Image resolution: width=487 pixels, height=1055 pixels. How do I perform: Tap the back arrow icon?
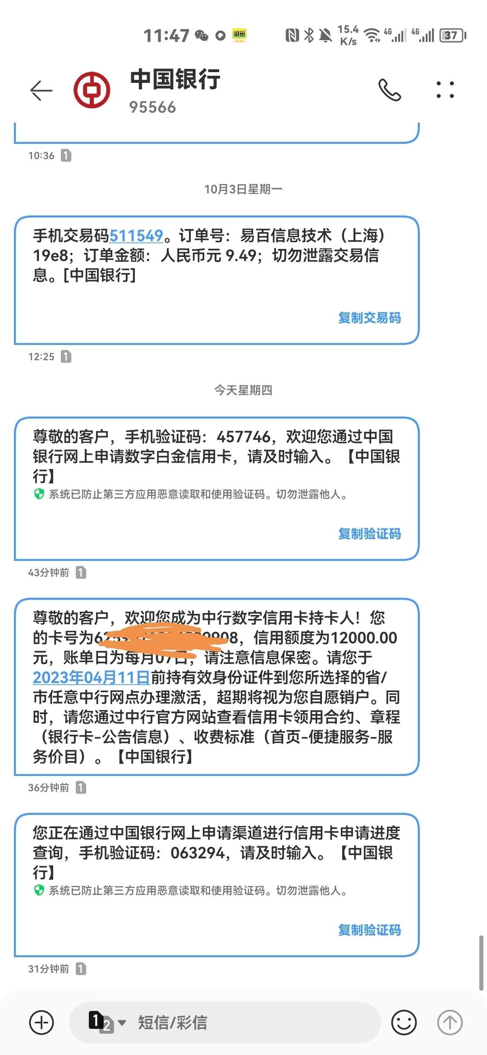pyautogui.click(x=41, y=91)
